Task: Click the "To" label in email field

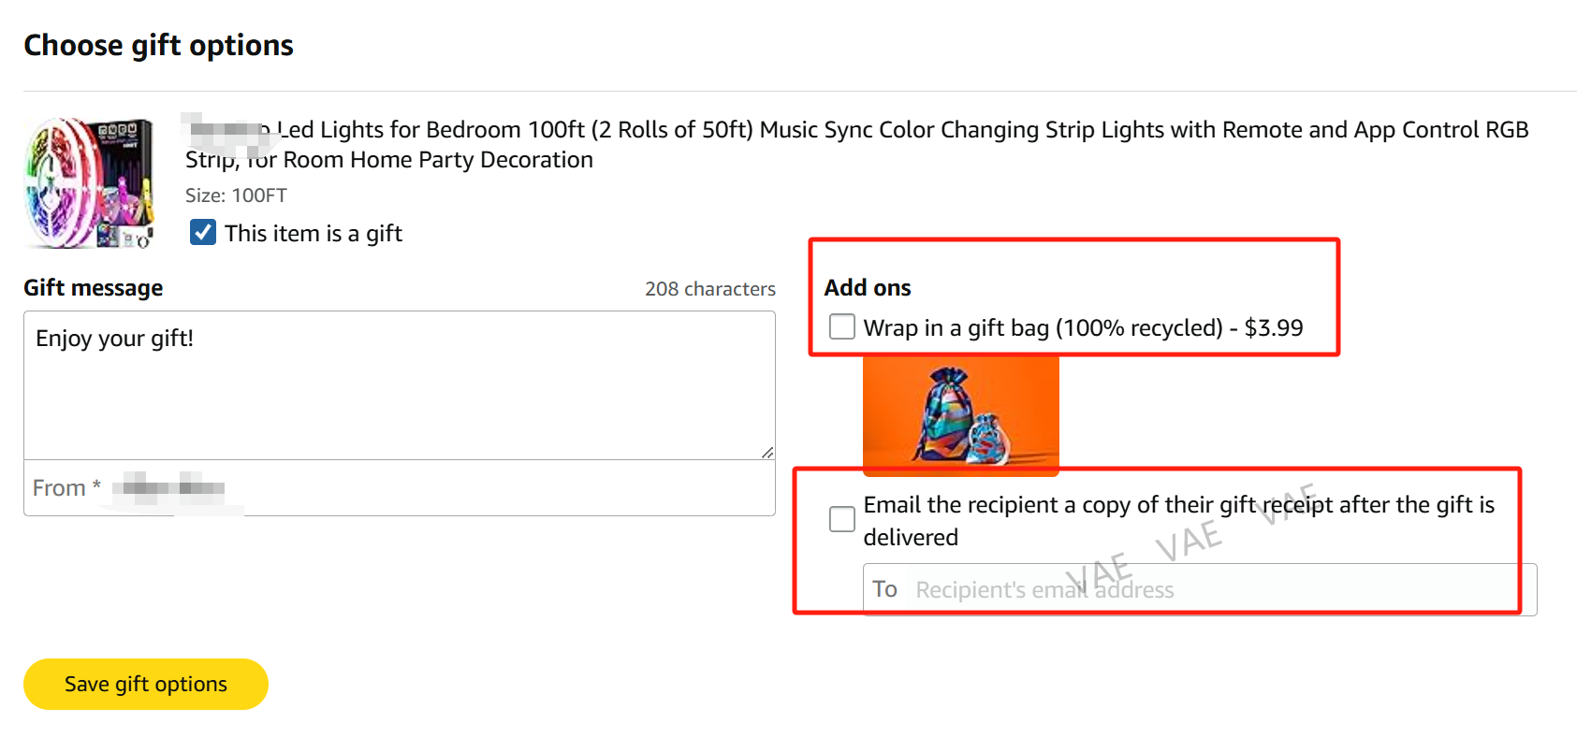Action: coord(884,589)
